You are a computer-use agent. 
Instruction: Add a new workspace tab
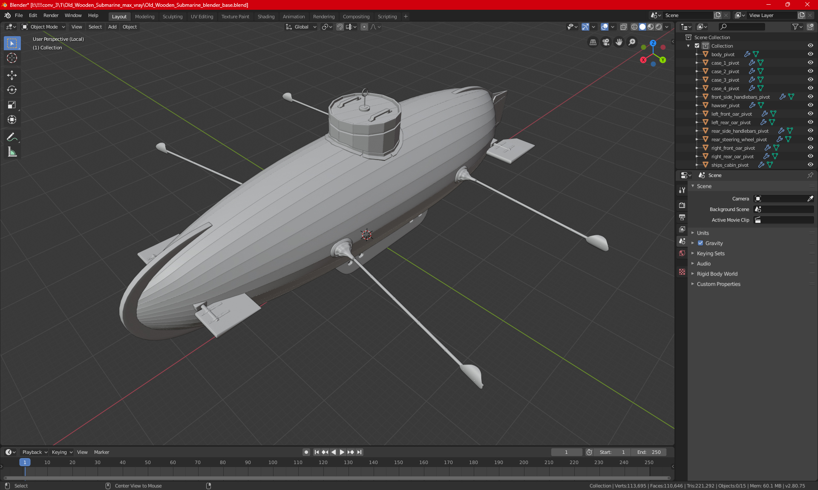[x=406, y=17]
